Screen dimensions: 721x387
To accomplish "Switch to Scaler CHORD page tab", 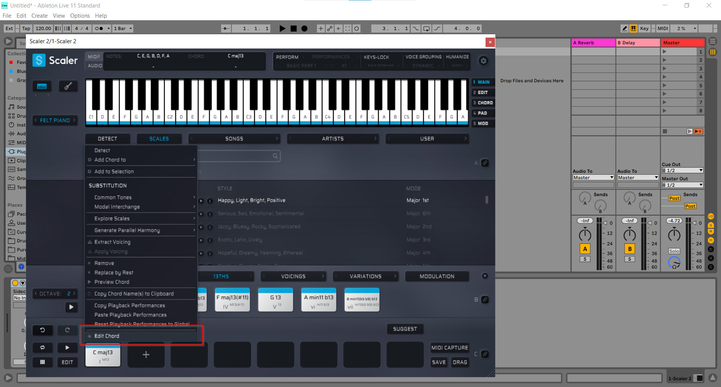I will coord(483,103).
